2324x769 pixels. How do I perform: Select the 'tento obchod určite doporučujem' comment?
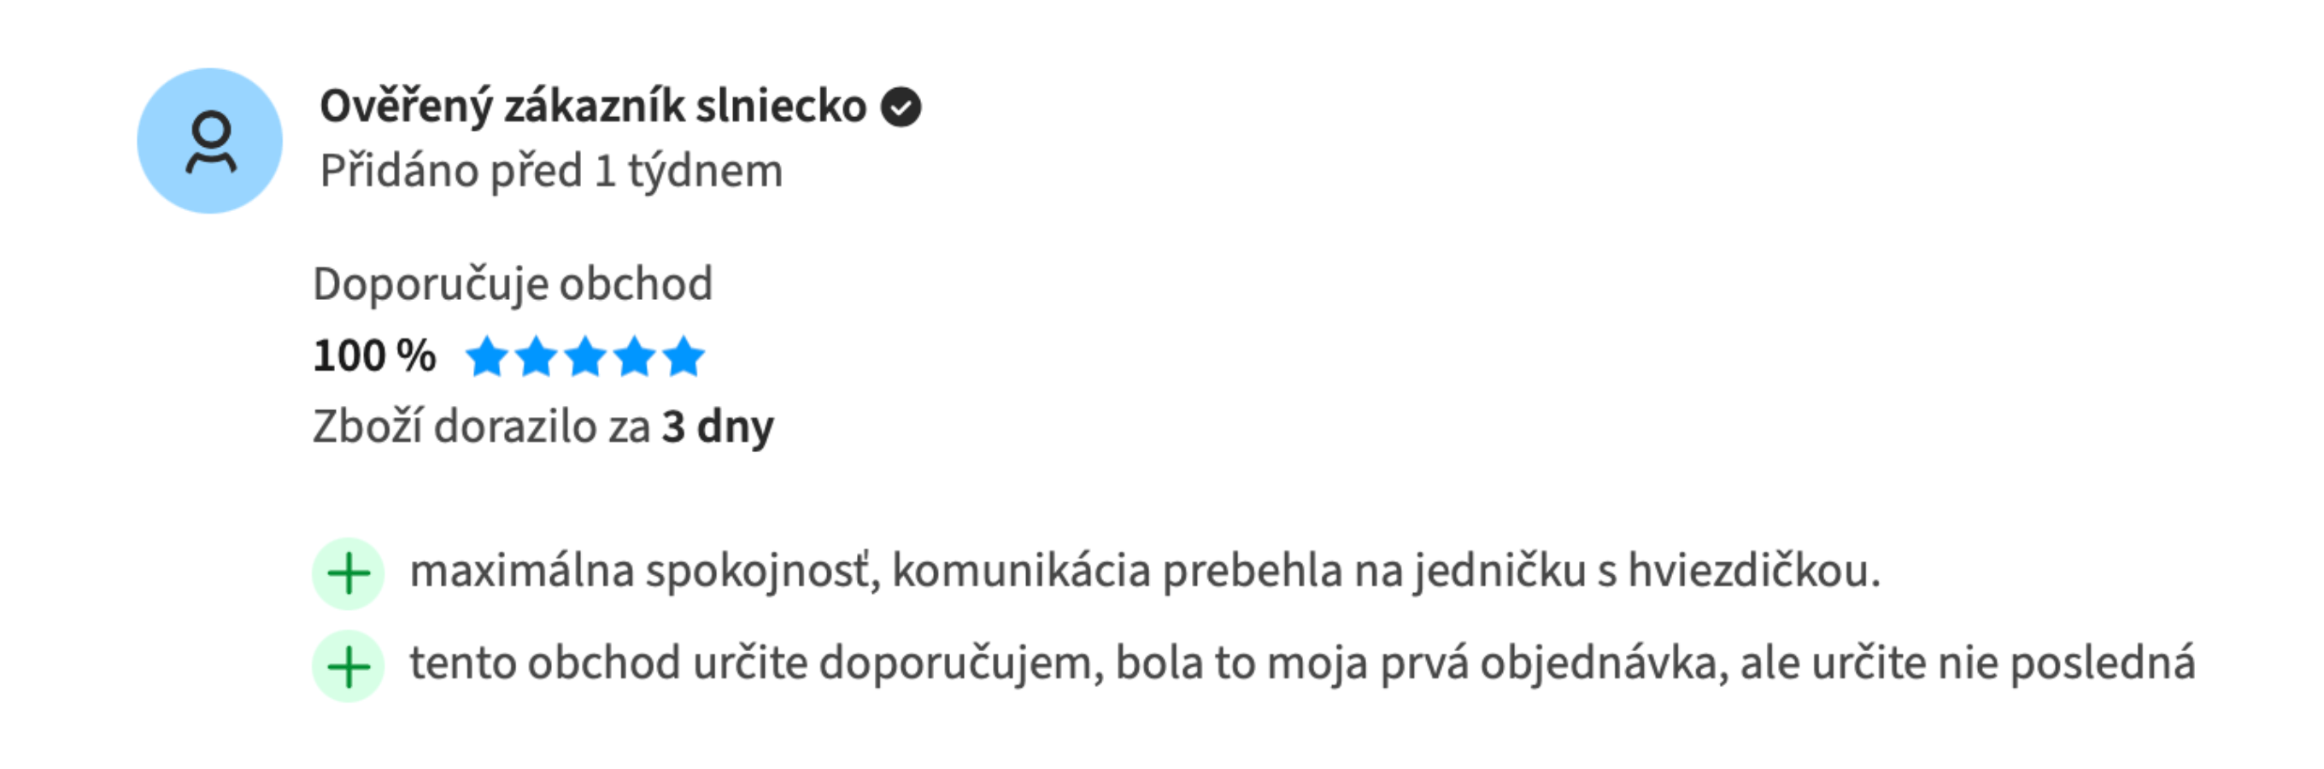point(1303,664)
